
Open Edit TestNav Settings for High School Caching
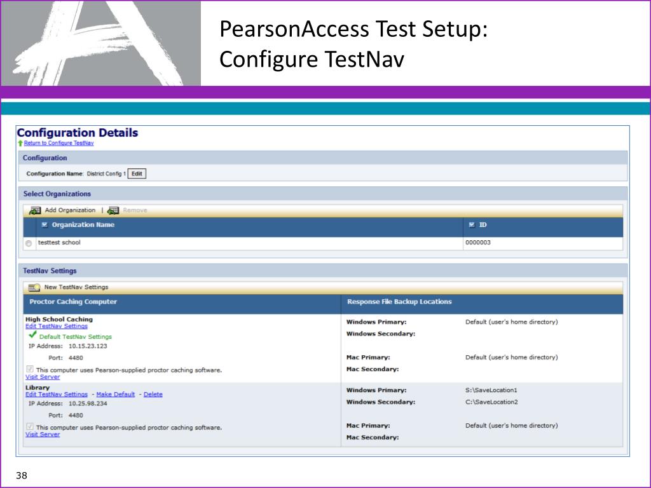[57, 326]
